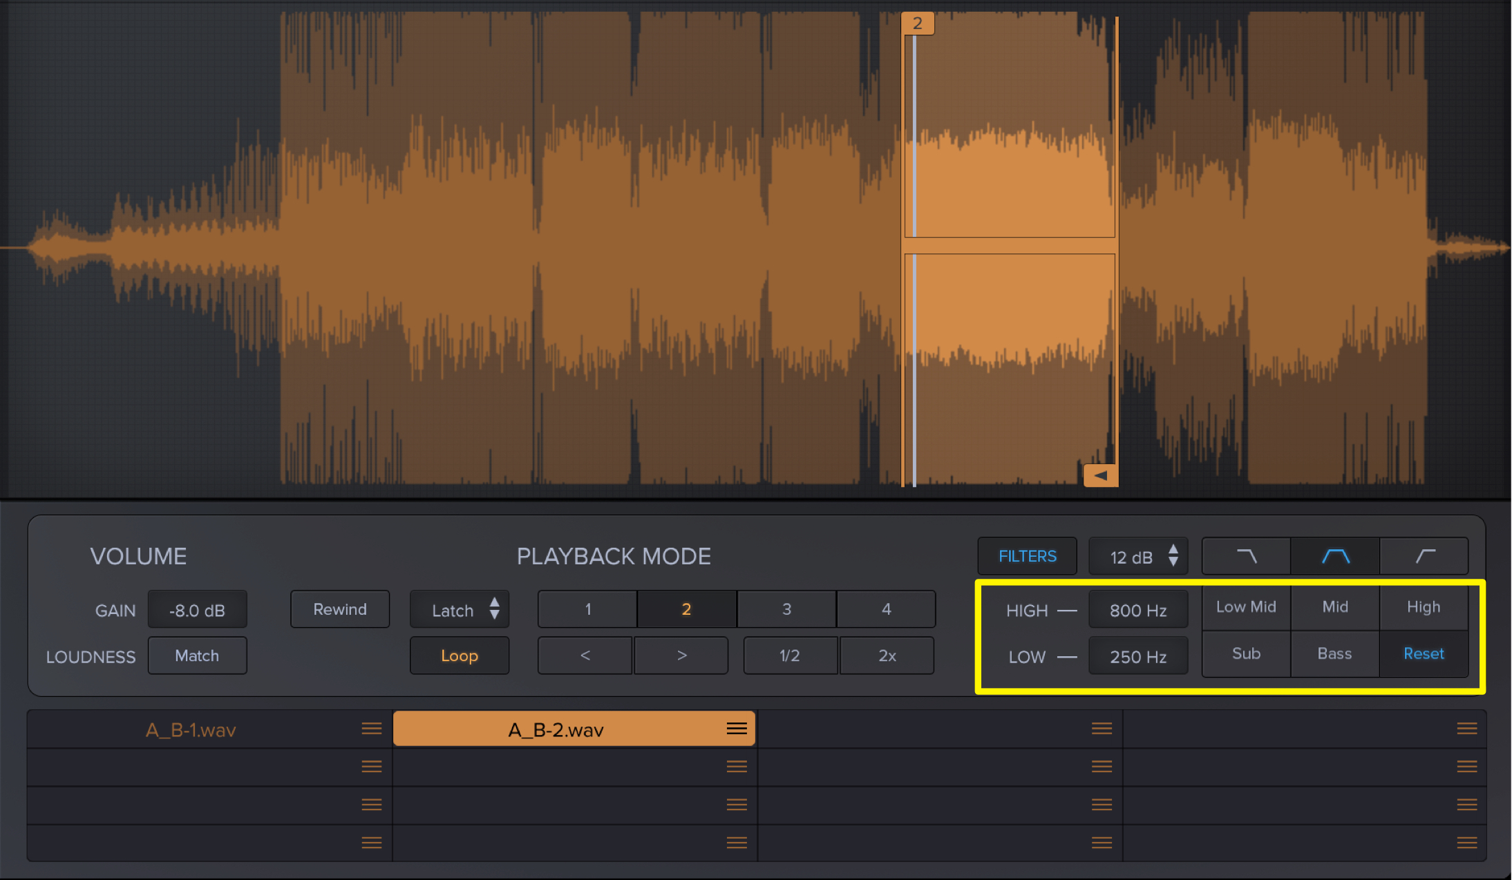
Task: Click the LOW 250 Hz frequency field
Action: click(1139, 656)
